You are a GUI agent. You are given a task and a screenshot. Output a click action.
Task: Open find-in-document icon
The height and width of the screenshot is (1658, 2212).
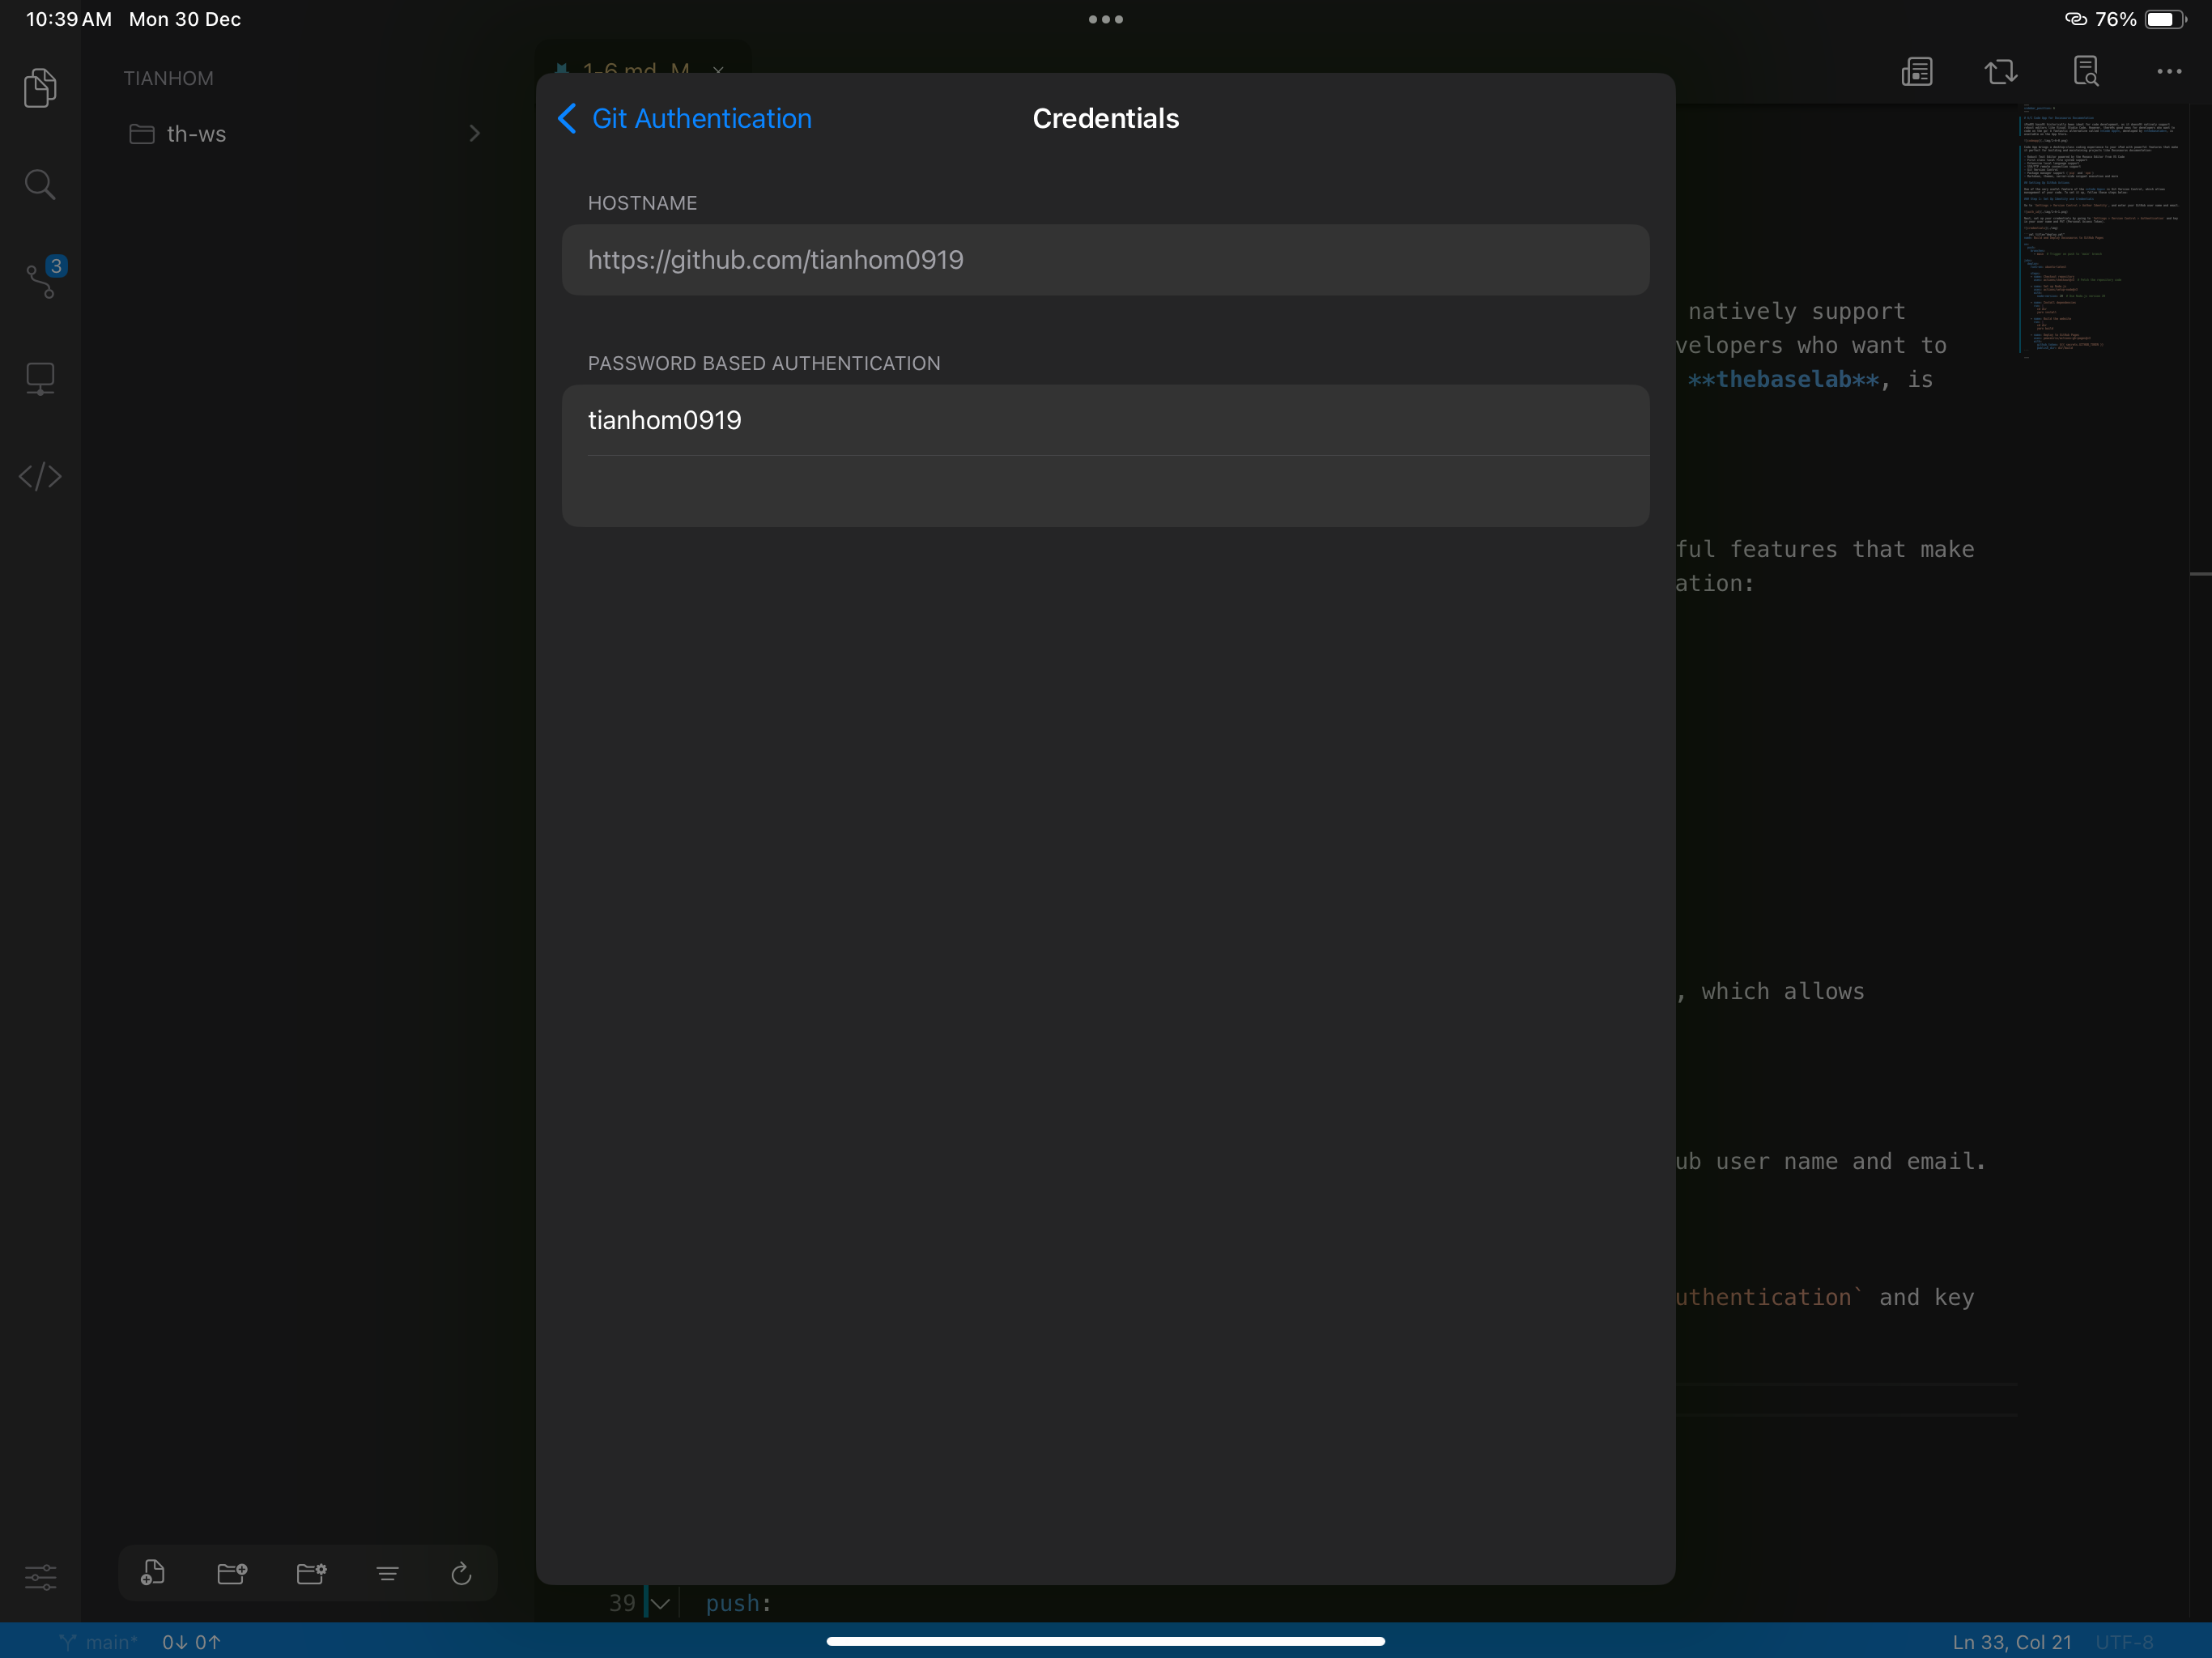2085,71
